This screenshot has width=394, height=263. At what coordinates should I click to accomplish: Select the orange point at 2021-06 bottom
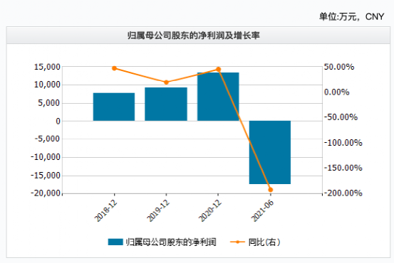coord(270,190)
